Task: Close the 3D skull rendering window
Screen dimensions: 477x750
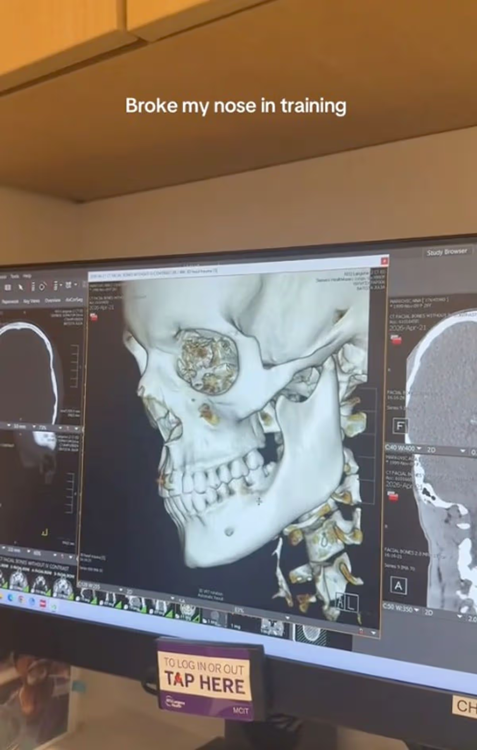Action: (x=384, y=261)
